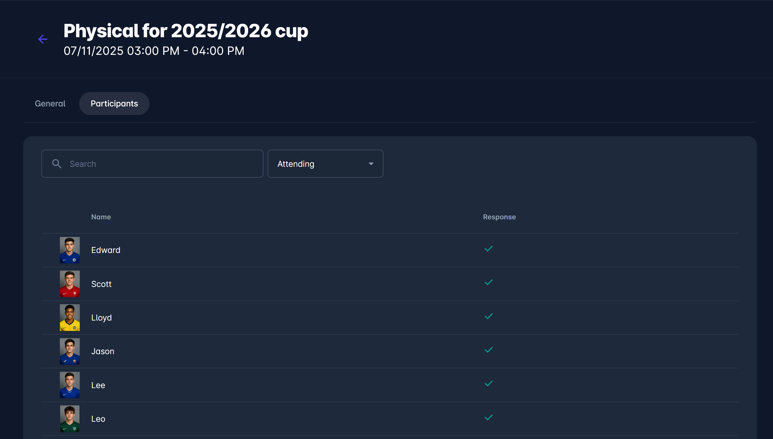Click the search magnifier icon
Screen dimensions: 773x439
click(x=57, y=164)
